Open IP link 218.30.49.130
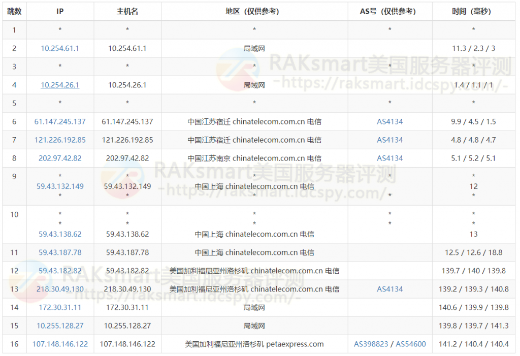Screen dimensions: 520x356 click(x=60, y=289)
